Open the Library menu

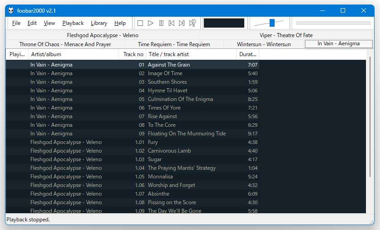click(x=99, y=23)
